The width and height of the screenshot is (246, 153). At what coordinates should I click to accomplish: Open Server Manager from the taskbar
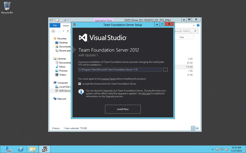(x=9, y=149)
